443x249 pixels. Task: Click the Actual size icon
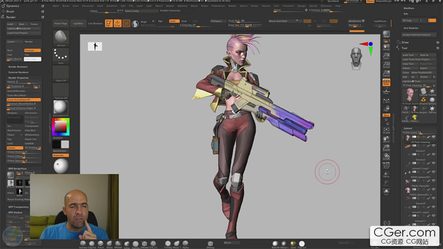(386, 65)
